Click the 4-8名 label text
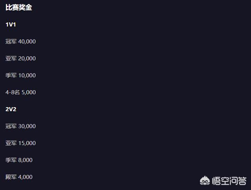 click(13, 92)
